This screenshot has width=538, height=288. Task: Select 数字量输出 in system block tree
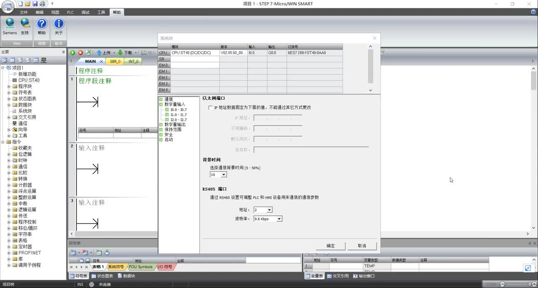[175, 125]
